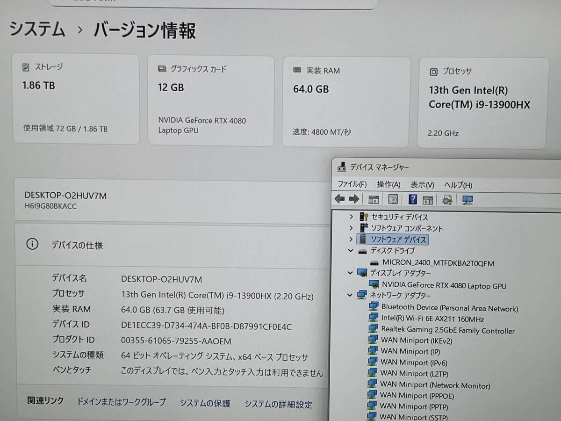Click the Device Manager title bar icon
The height and width of the screenshot is (421, 561).
[x=342, y=167]
